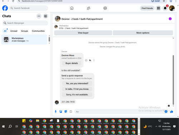The width and height of the screenshot is (179, 135).
Task: Send quick response "Sorry, it's not available."
Action: click(77, 95)
